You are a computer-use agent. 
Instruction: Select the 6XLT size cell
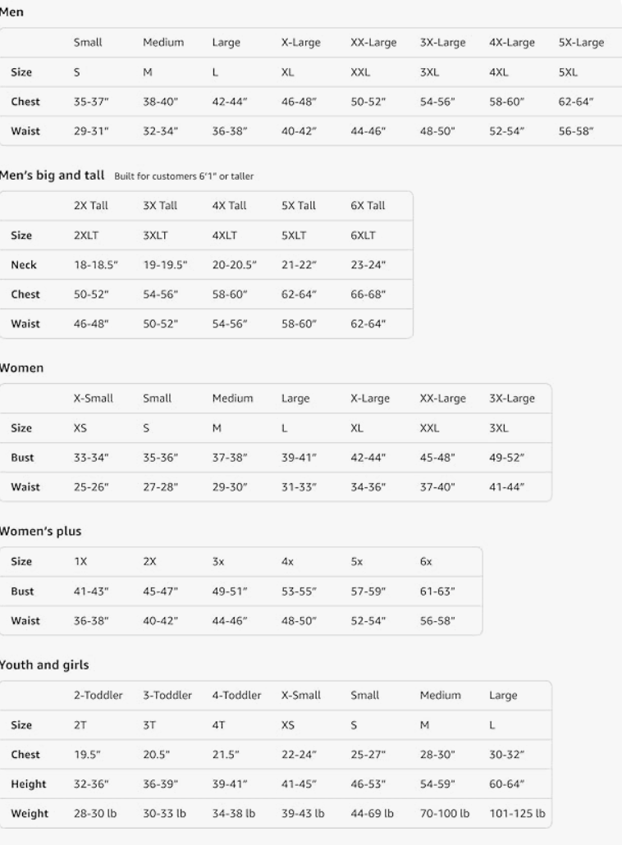point(363,235)
